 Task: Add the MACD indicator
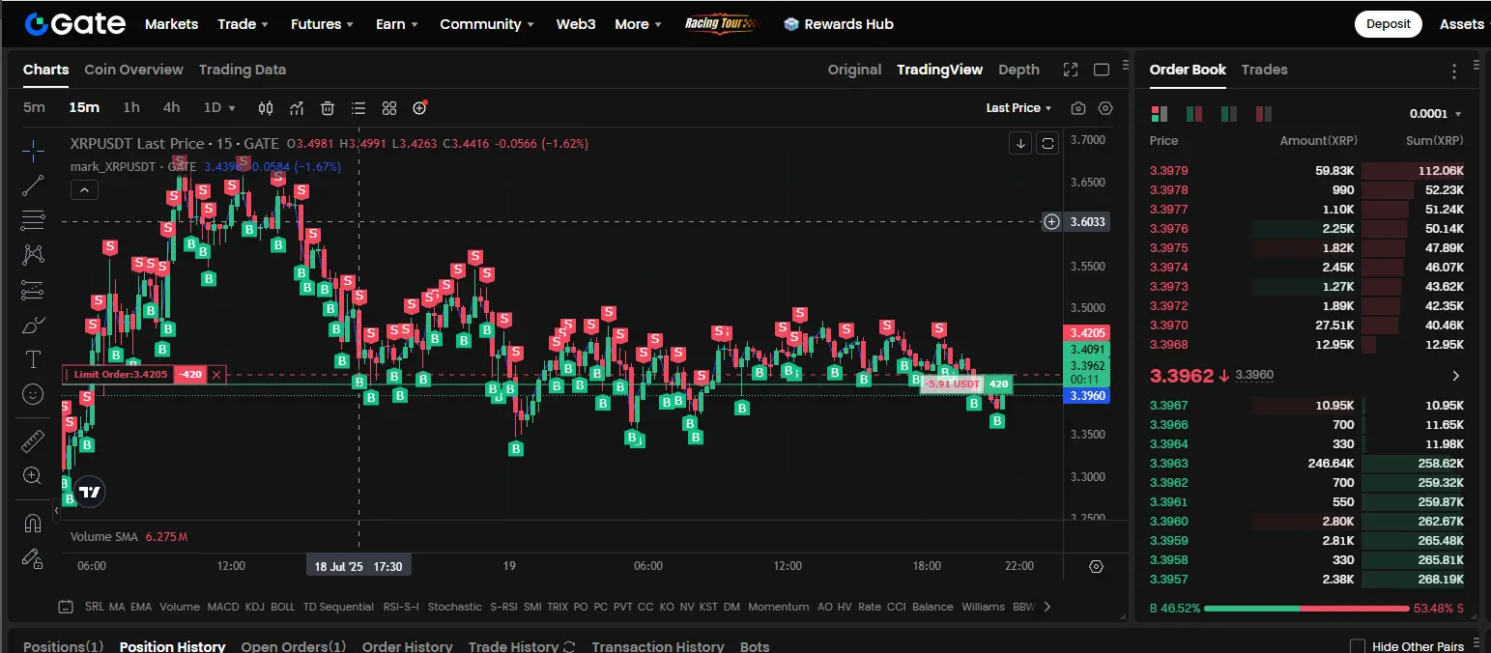[222, 607]
